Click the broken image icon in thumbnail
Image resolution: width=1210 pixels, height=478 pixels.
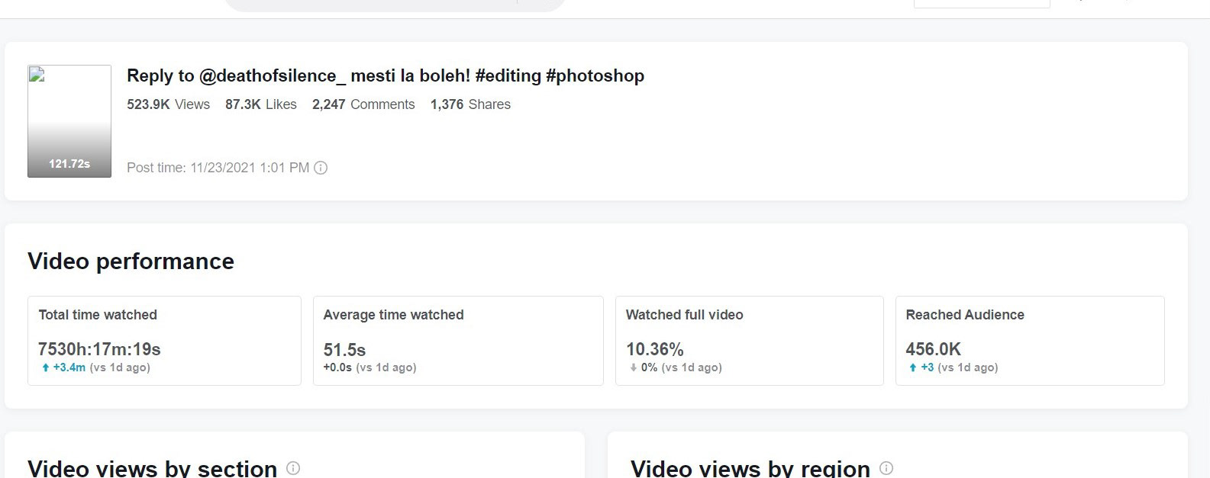click(37, 75)
